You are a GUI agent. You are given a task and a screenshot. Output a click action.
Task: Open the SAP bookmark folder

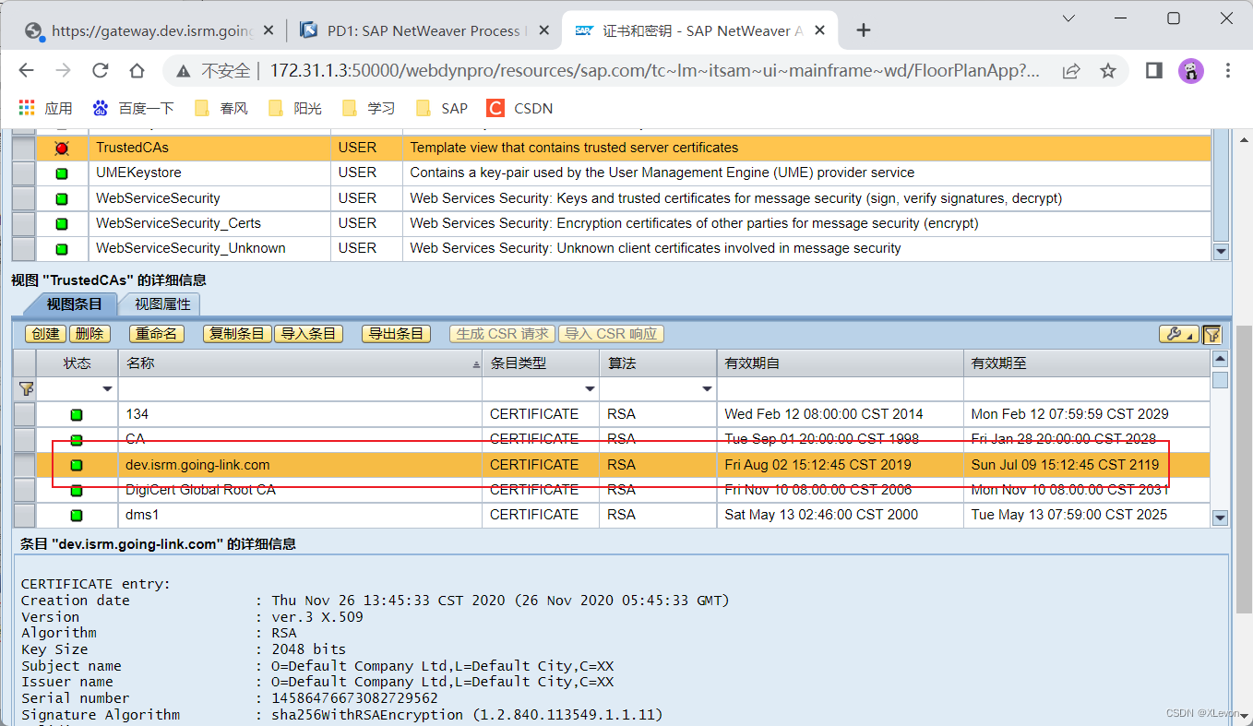click(442, 108)
